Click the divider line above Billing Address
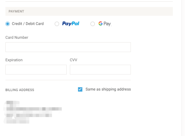Viewport: 185px width, 136px height. [x=68, y=80]
